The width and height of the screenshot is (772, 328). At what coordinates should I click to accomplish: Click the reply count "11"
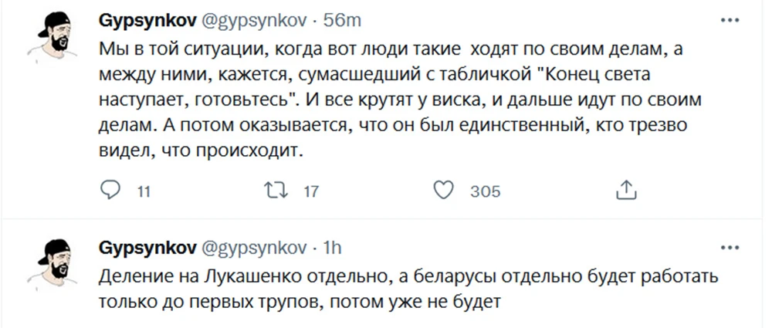pos(143,191)
